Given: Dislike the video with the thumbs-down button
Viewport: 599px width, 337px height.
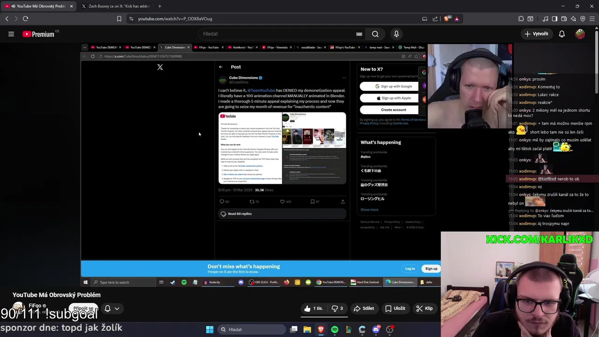Looking at the screenshot, I should coord(337,308).
